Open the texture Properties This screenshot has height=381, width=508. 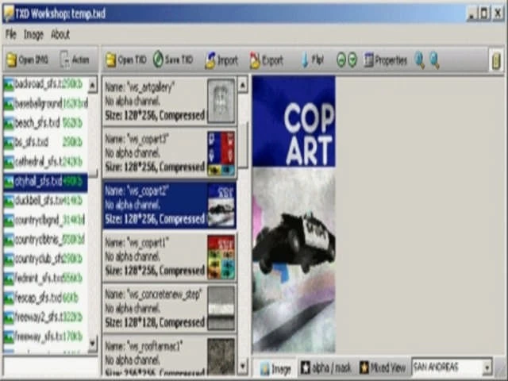pyautogui.click(x=386, y=60)
